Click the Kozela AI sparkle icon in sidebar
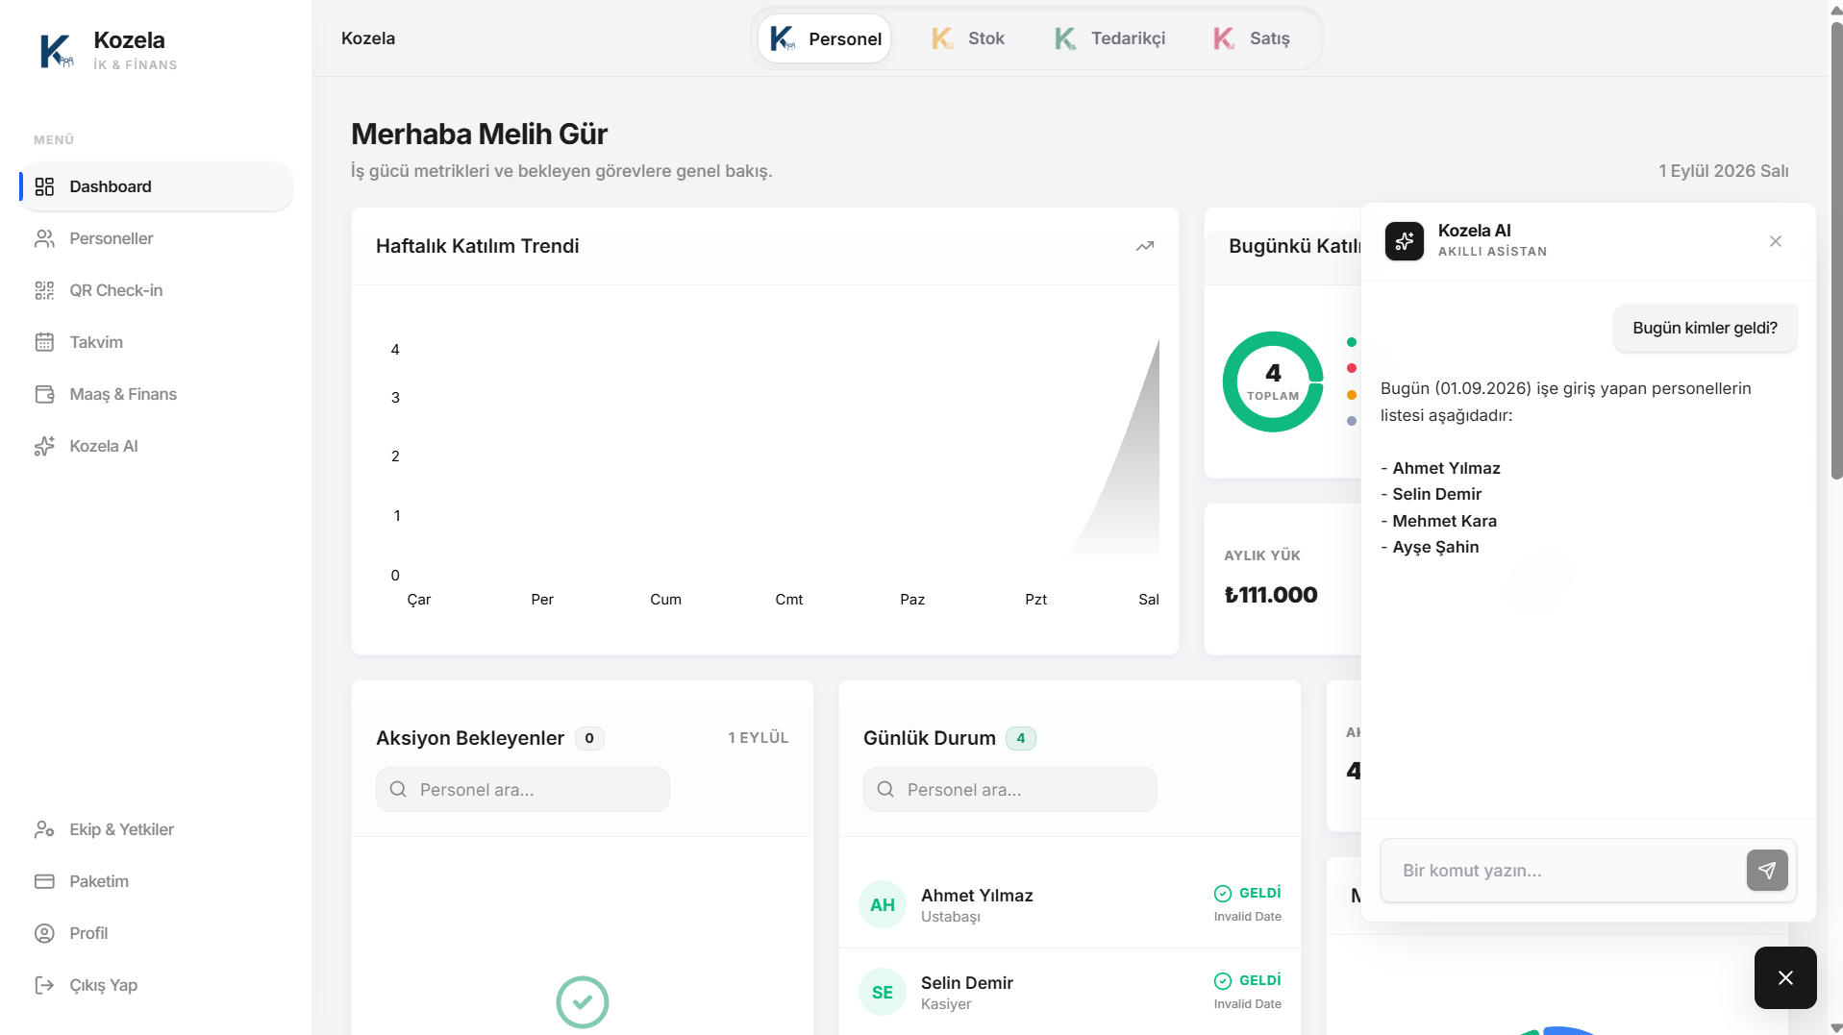The height and width of the screenshot is (1035, 1843). pyautogui.click(x=44, y=446)
